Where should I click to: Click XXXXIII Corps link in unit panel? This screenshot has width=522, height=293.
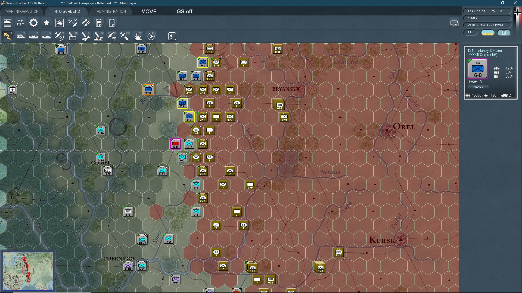[483, 55]
